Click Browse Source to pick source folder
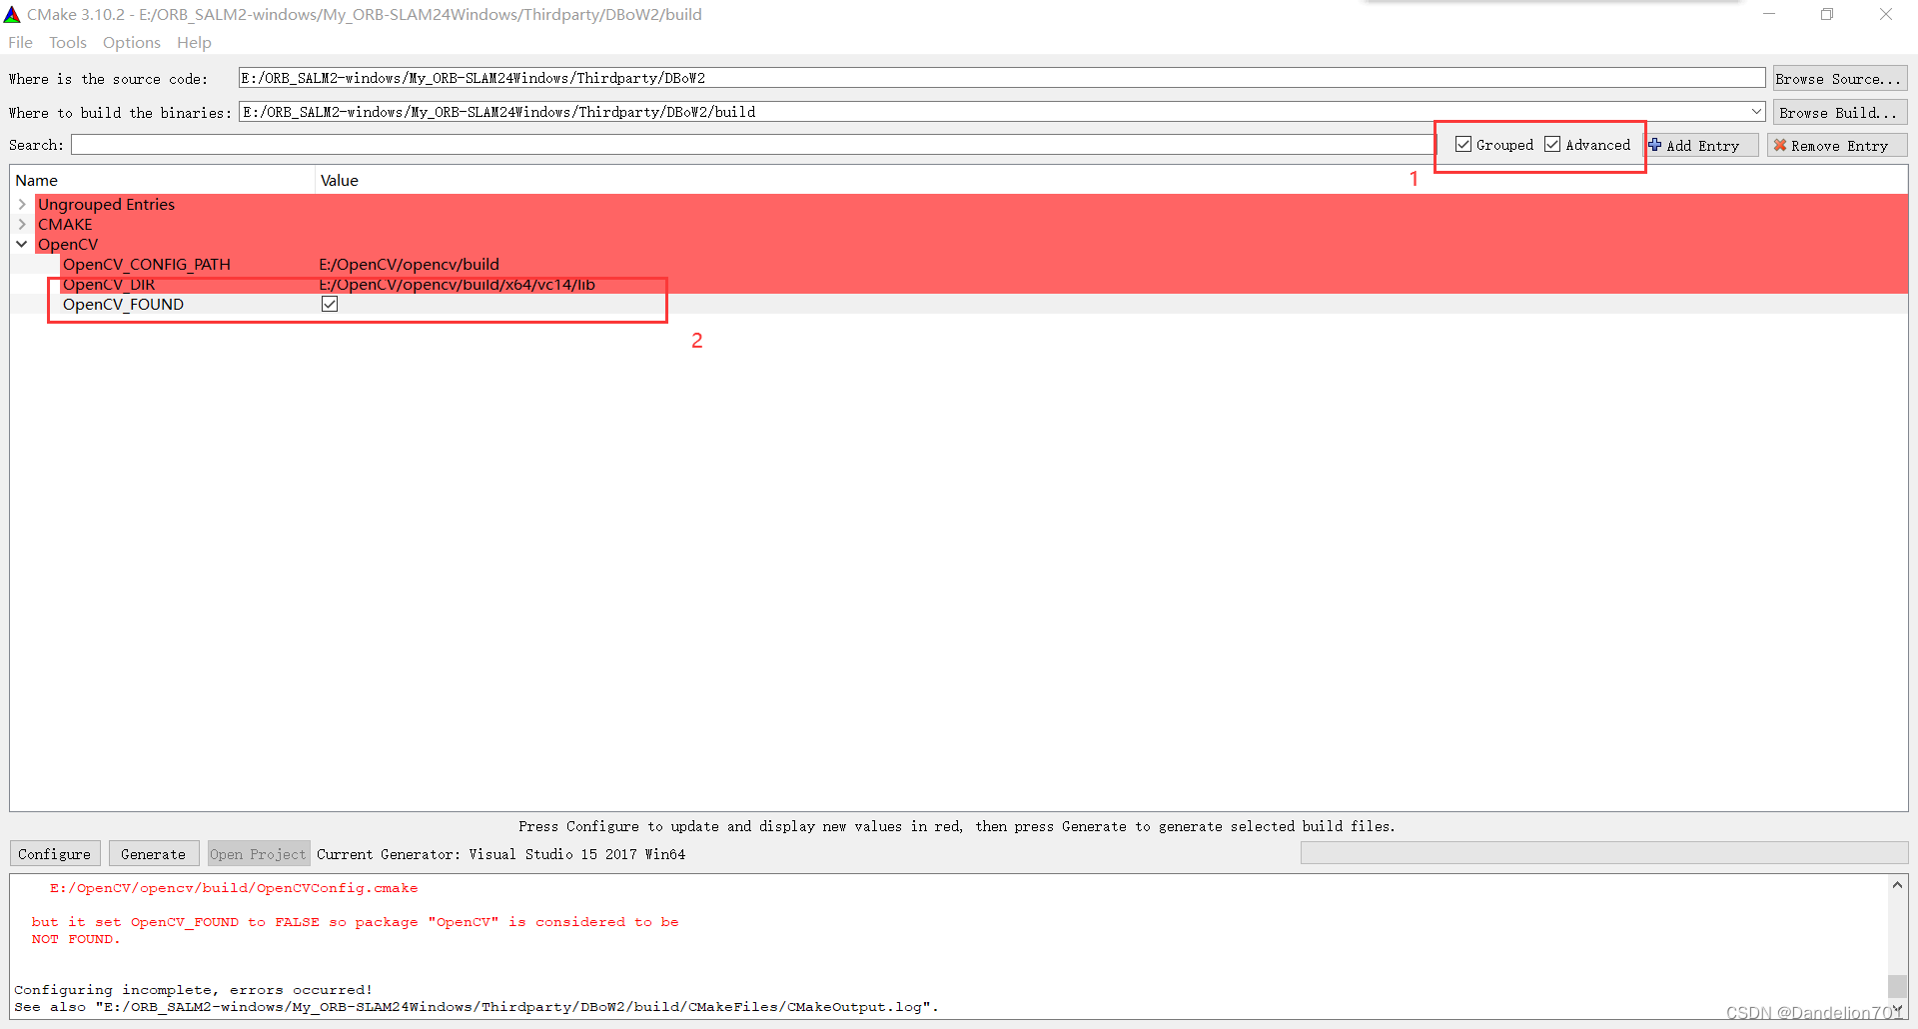 point(1839,77)
